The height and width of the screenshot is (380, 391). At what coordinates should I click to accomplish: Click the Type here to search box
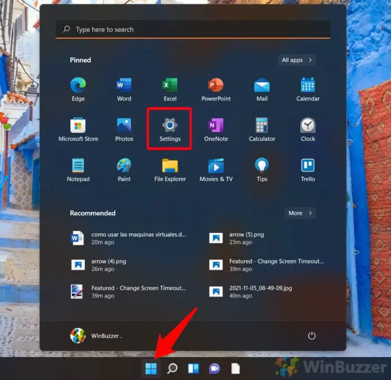tap(193, 29)
